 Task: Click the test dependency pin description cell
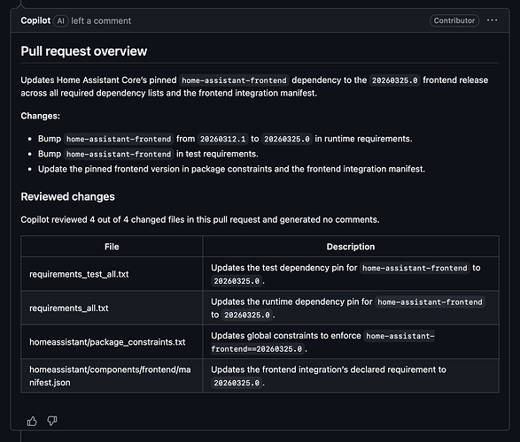tap(351, 274)
